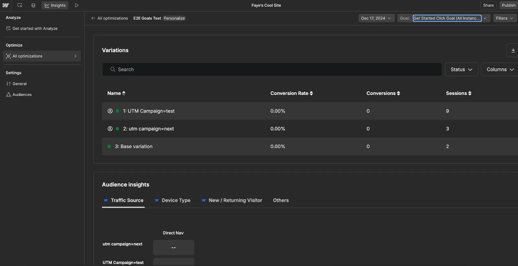This screenshot has width=518, height=266.
Task: Open the Designer canvas icon
Action: tap(20, 5)
